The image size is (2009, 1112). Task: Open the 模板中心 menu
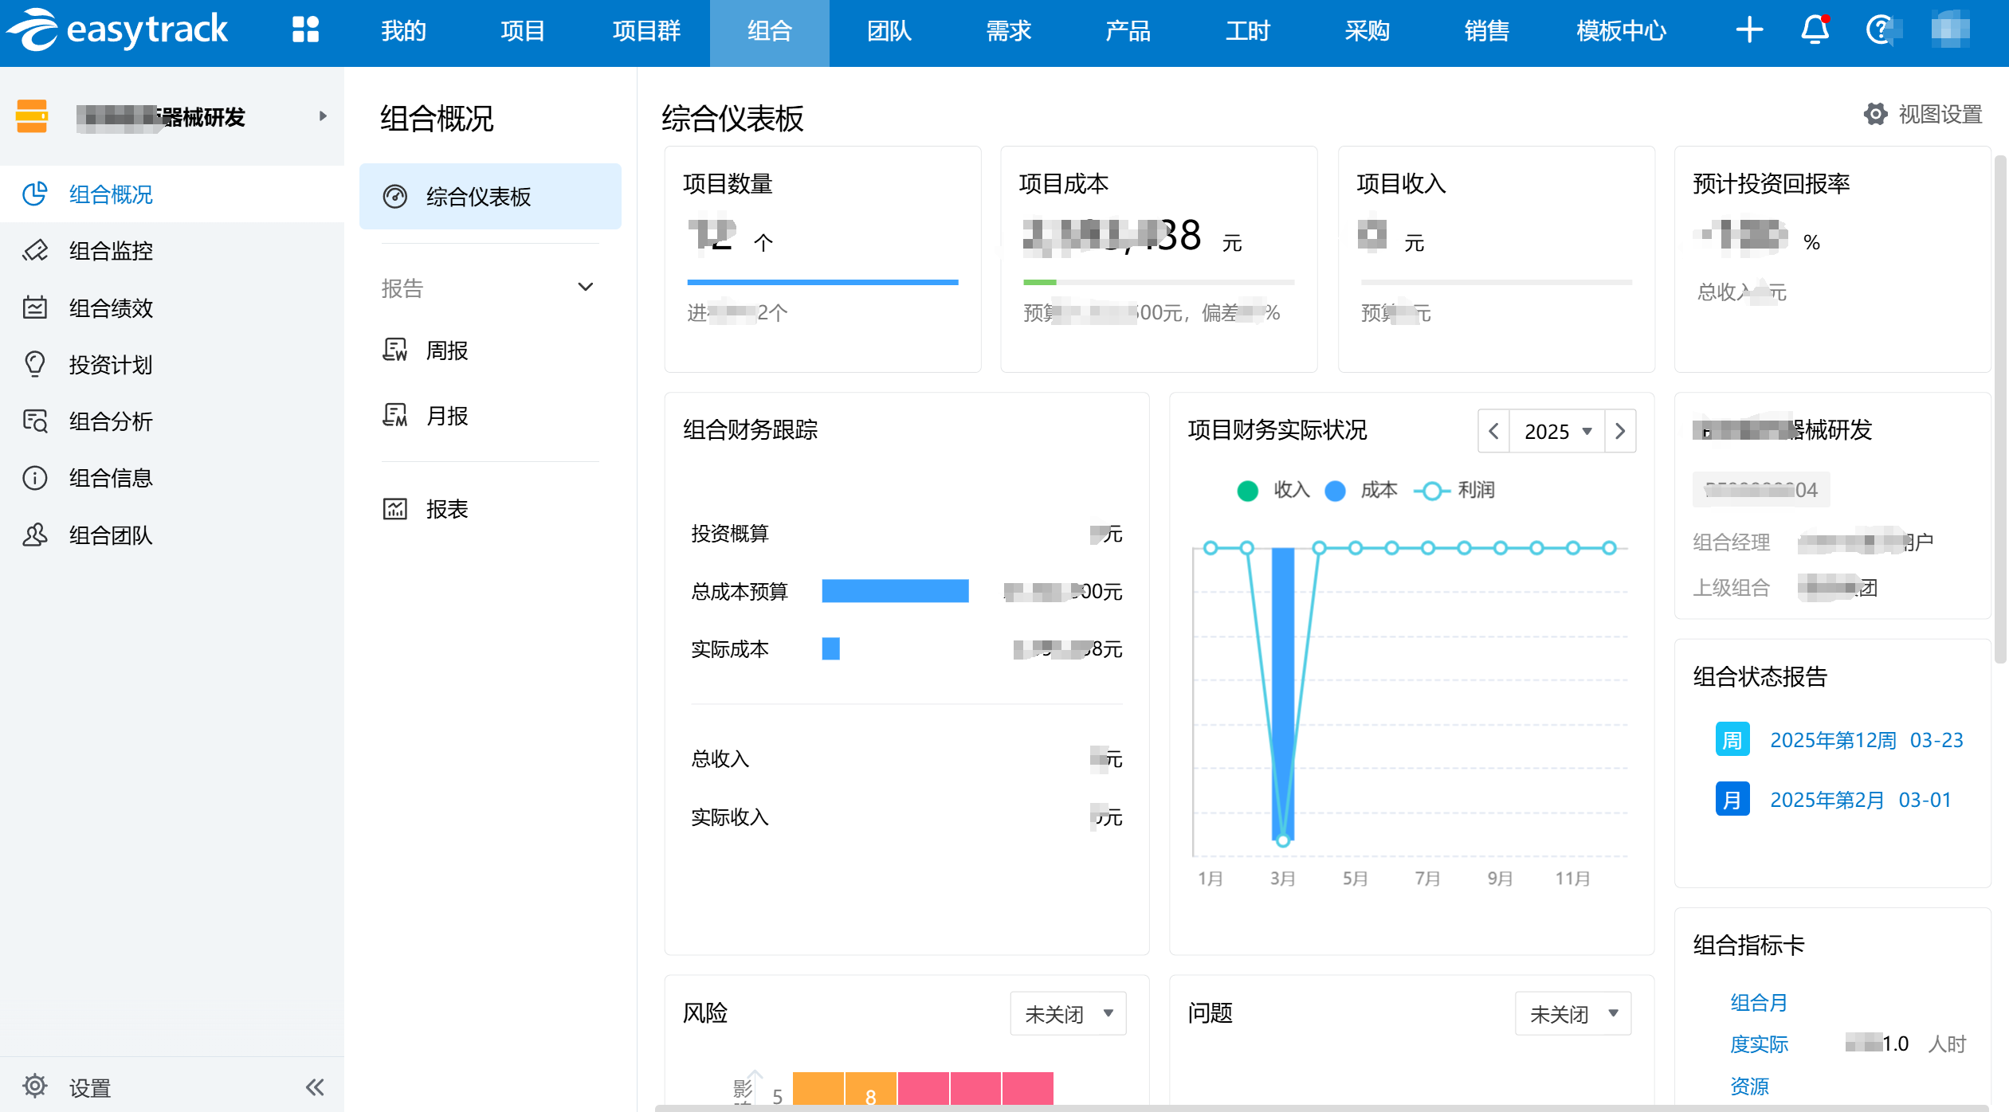pos(1621,30)
